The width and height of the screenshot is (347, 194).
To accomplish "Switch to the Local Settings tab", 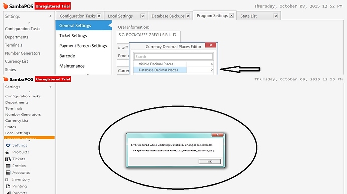I will (x=120, y=16).
